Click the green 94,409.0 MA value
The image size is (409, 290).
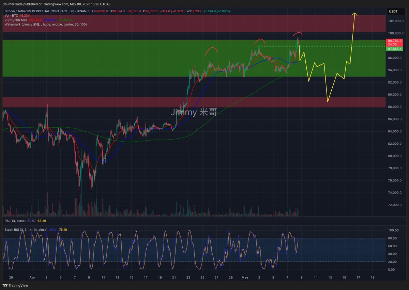pos(65,20)
